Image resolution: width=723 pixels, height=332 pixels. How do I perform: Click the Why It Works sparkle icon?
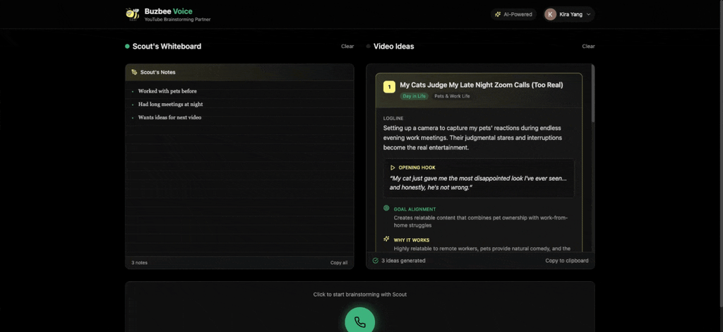pyautogui.click(x=386, y=239)
